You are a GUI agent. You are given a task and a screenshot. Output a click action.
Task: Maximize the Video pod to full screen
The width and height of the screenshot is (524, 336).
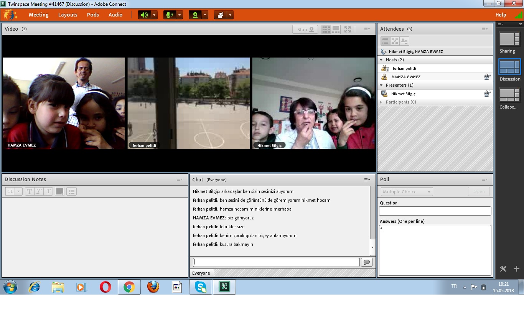pos(348,29)
